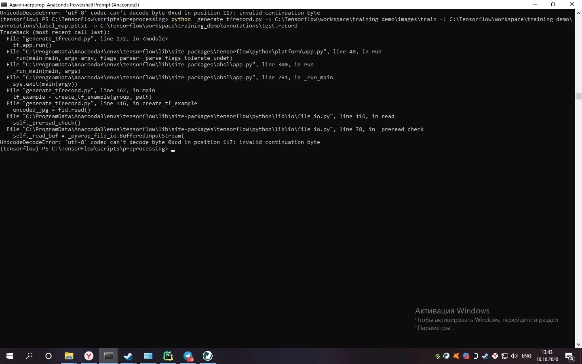Image resolution: width=582 pixels, height=364 pixels.
Task: Switch ENG input language indicator
Action: pos(526,356)
